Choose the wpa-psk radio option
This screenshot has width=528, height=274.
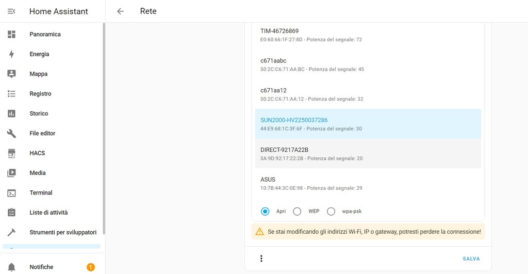(331, 211)
